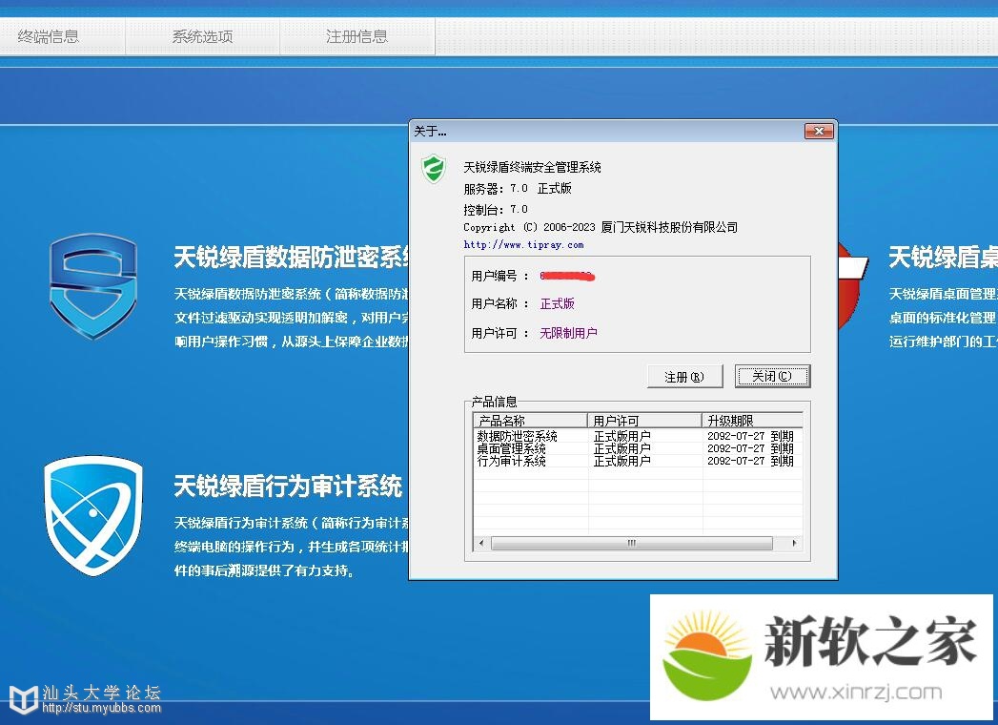Click the 注册(R) button
998x725 pixels.
(684, 377)
